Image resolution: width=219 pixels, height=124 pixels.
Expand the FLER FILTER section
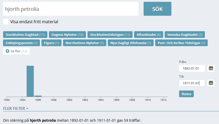tap(16, 108)
